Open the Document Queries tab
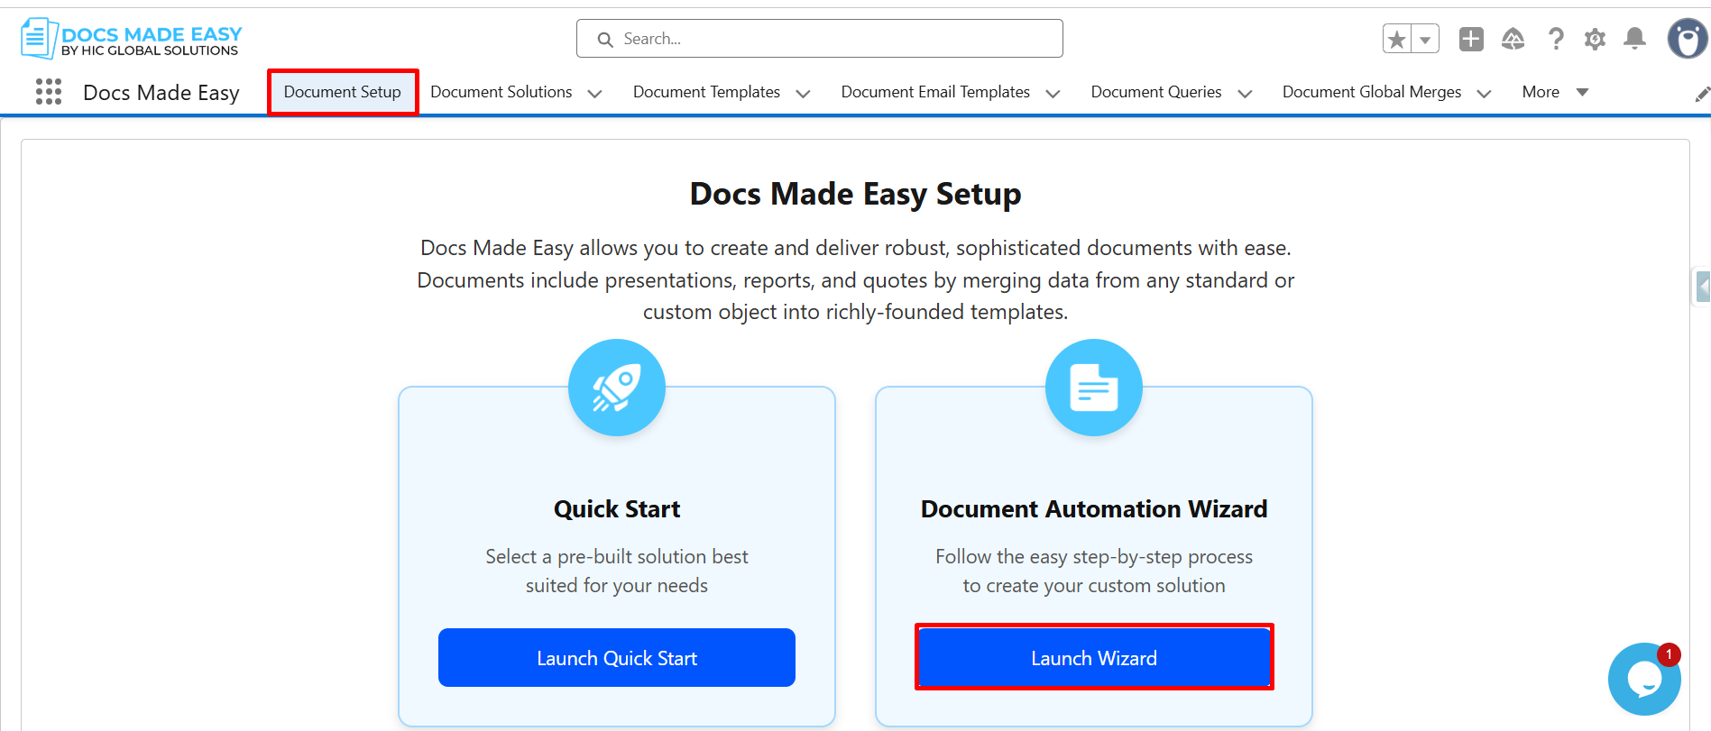 1156,92
